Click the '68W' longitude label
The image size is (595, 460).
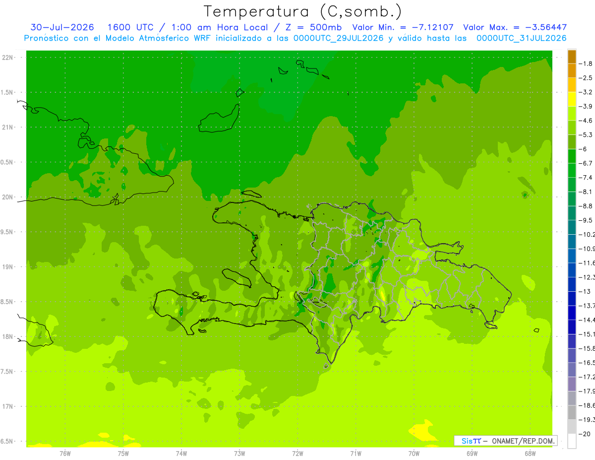pyautogui.click(x=530, y=454)
